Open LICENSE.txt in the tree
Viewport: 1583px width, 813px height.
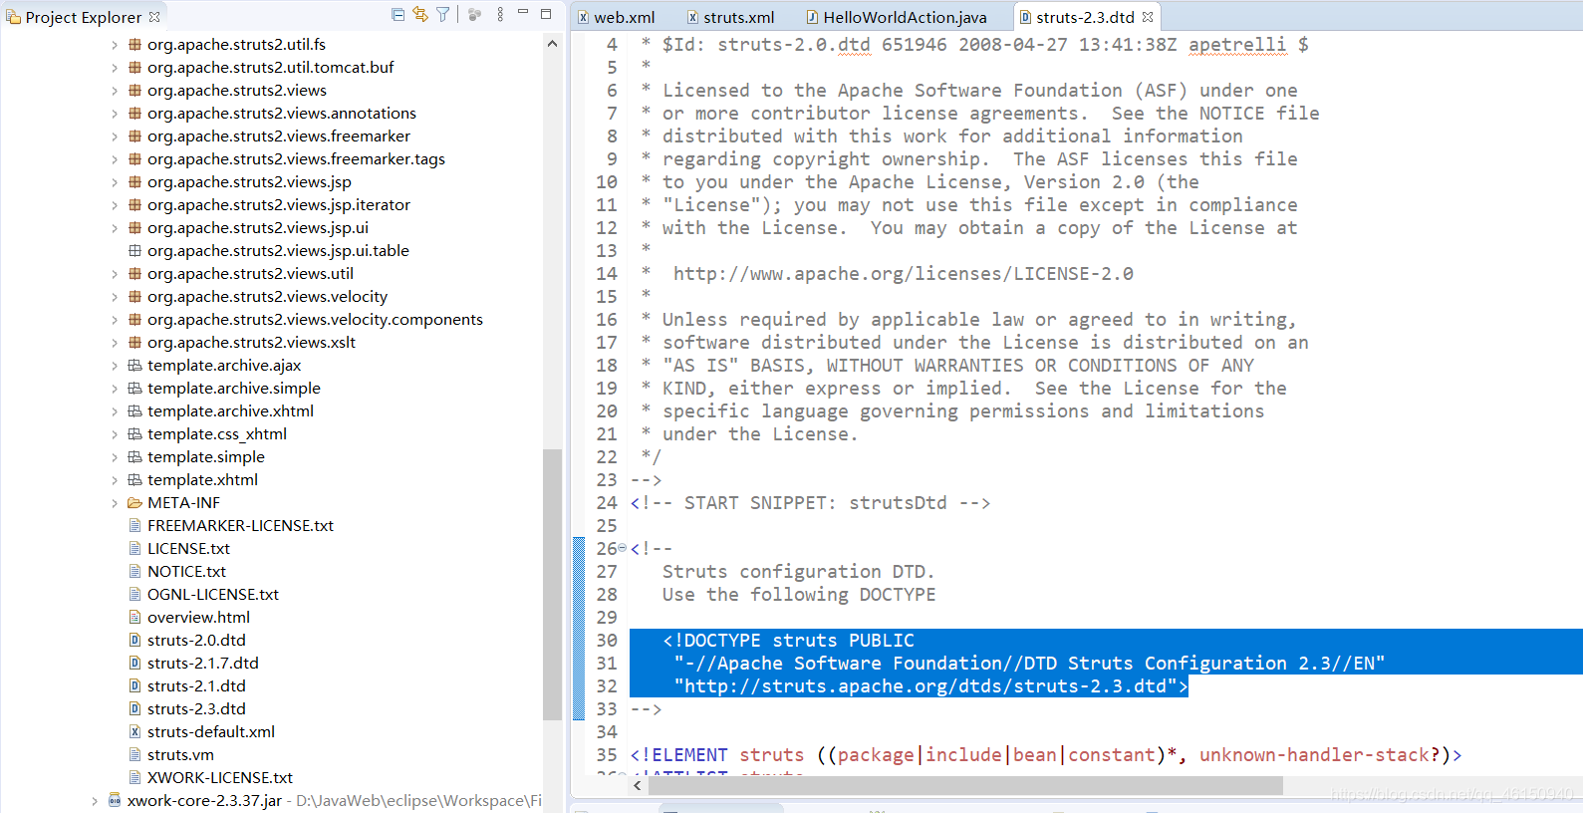(188, 548)
